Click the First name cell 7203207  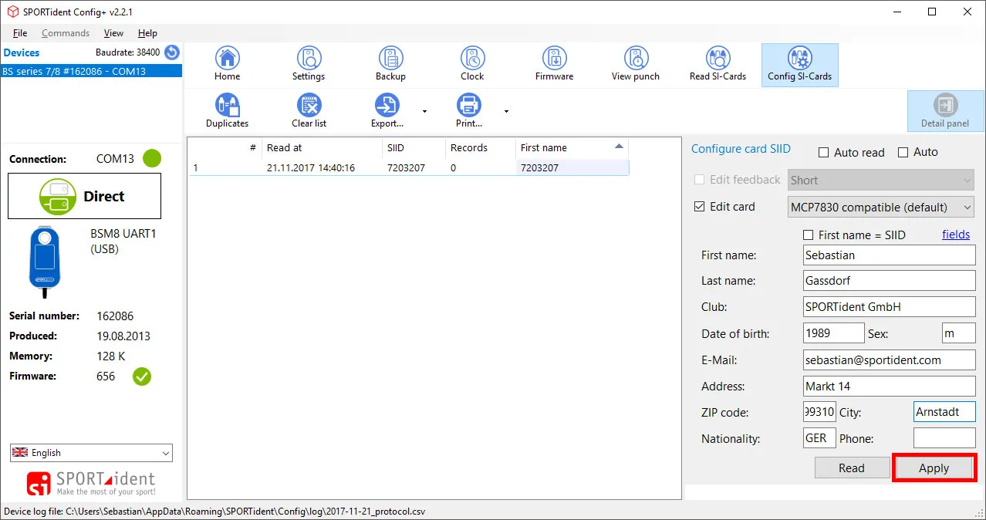point(572,167)
